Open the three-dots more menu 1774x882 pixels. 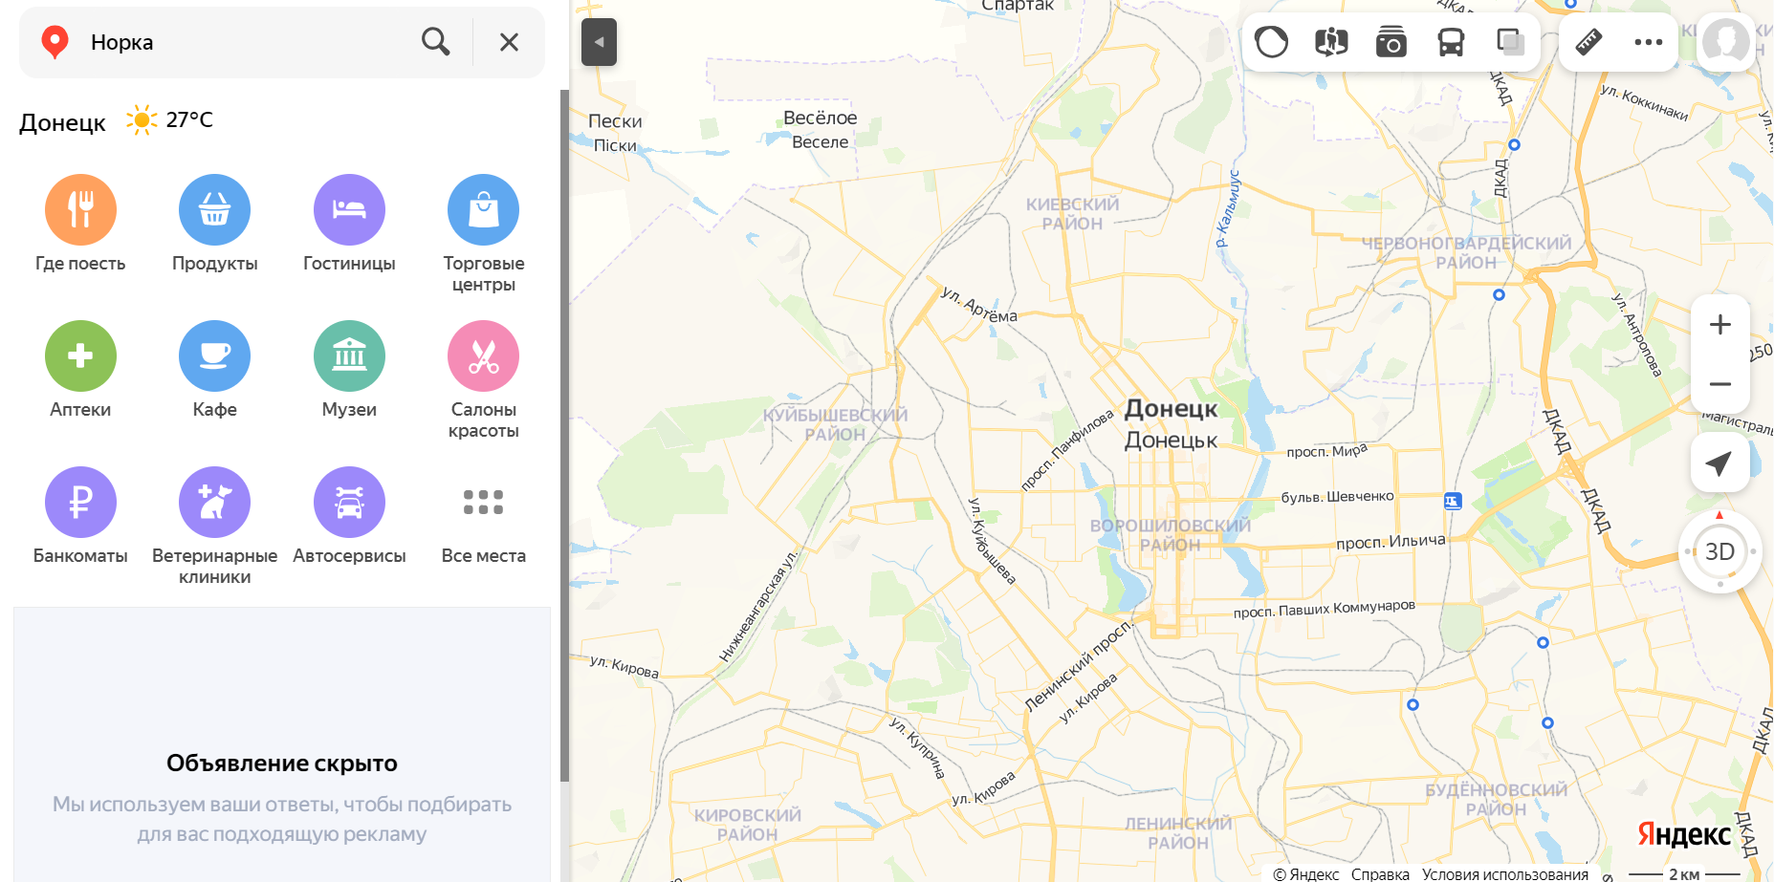tap(1648, 42)
